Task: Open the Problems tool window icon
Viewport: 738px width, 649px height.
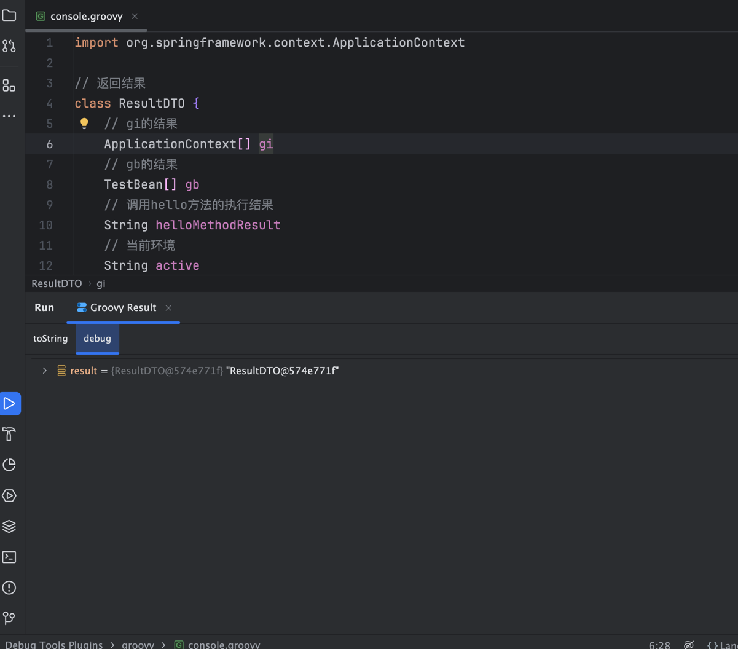Action: click(x=9, y=588)
